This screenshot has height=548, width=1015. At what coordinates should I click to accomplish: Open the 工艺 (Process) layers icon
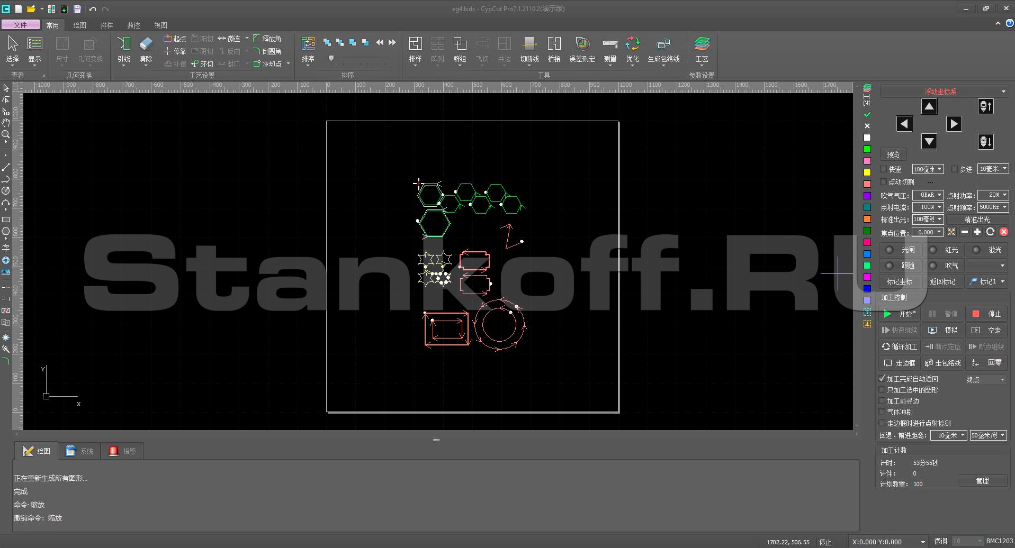tap(702, 50)
